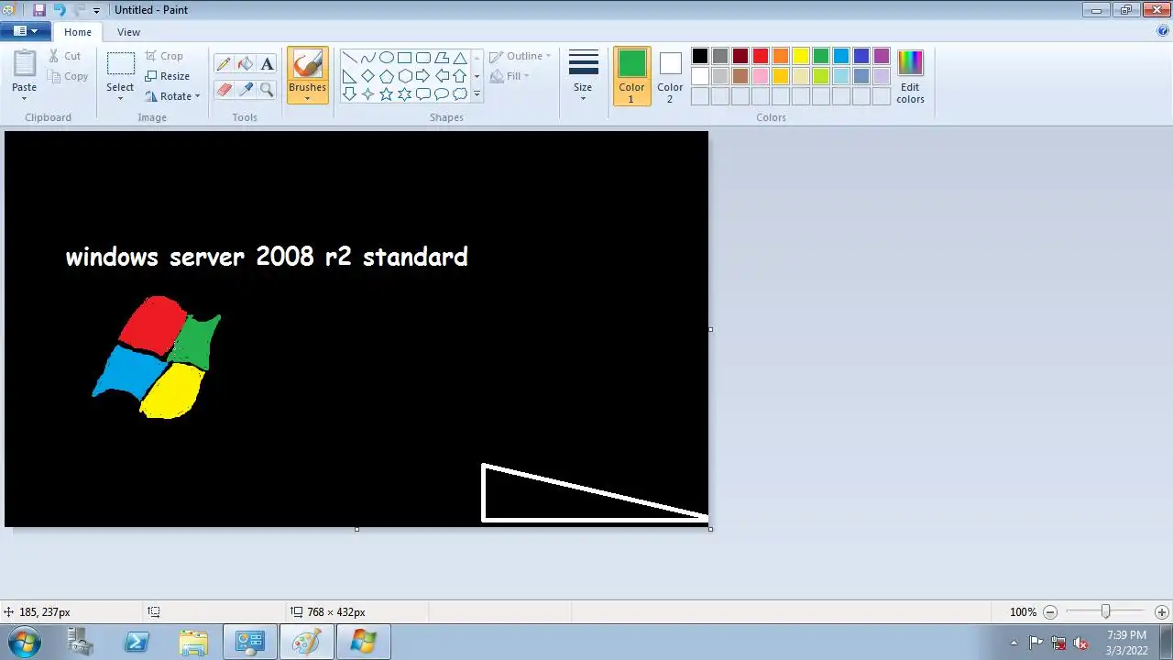
Task: Click the Save icon in Quick Access toolbar
Action: [x=38, y=10]
